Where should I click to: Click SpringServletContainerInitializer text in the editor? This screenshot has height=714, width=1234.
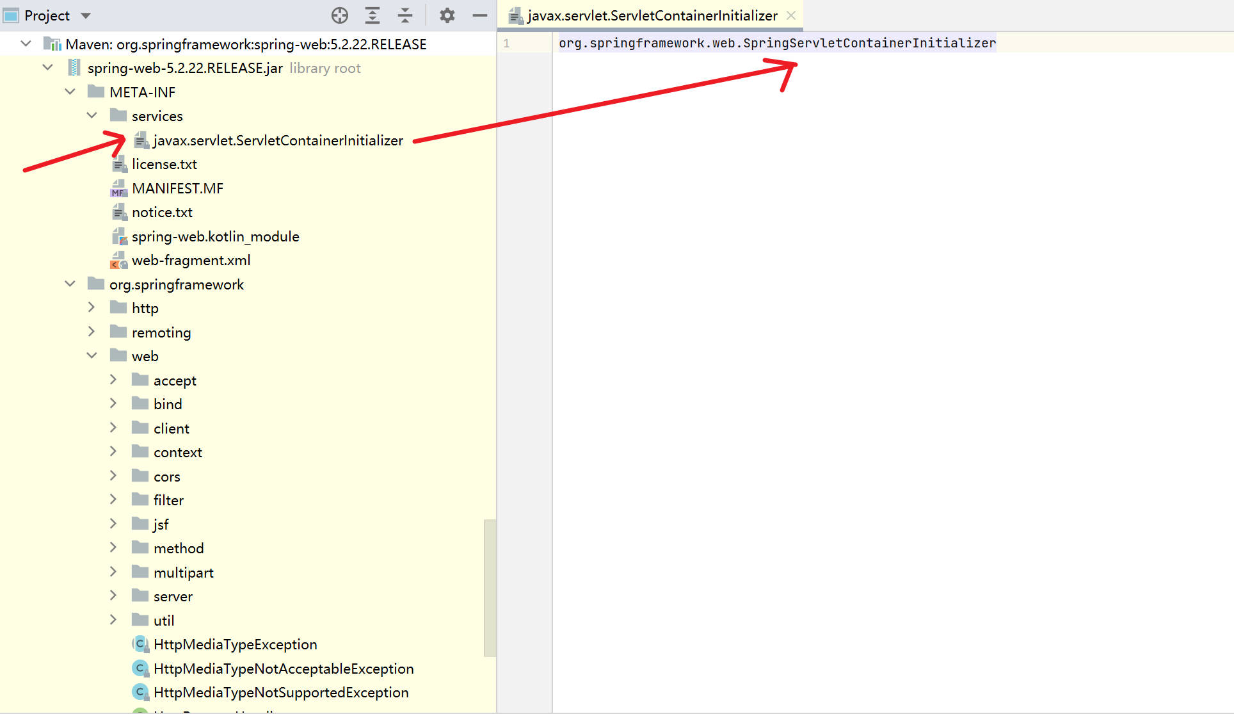[869, 43]
